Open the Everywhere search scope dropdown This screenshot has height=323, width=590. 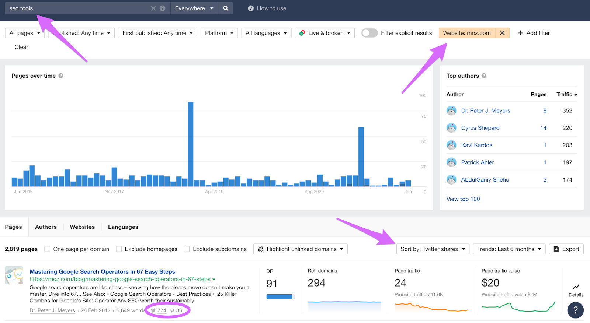(x=194, y=8)
